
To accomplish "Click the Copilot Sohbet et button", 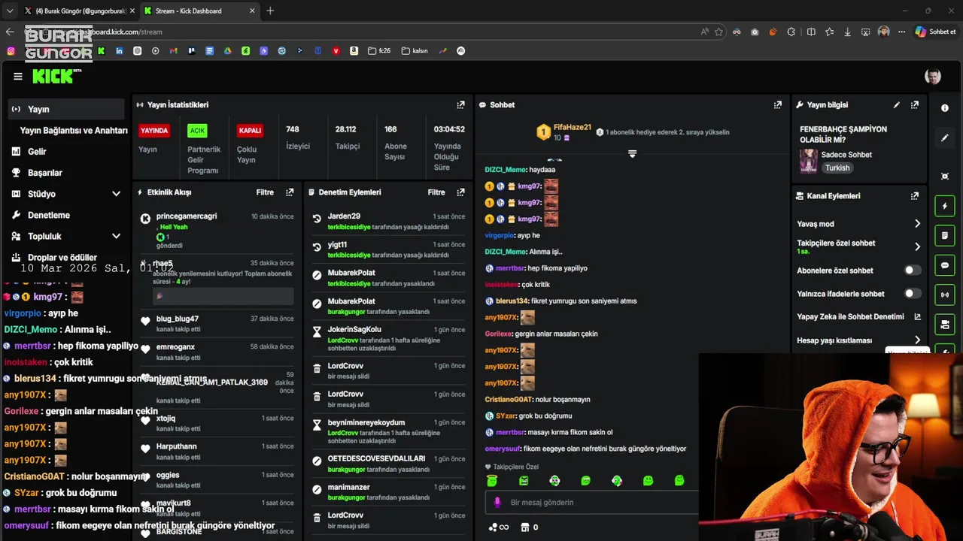I will pyautogui.click(x=935, y=32).
